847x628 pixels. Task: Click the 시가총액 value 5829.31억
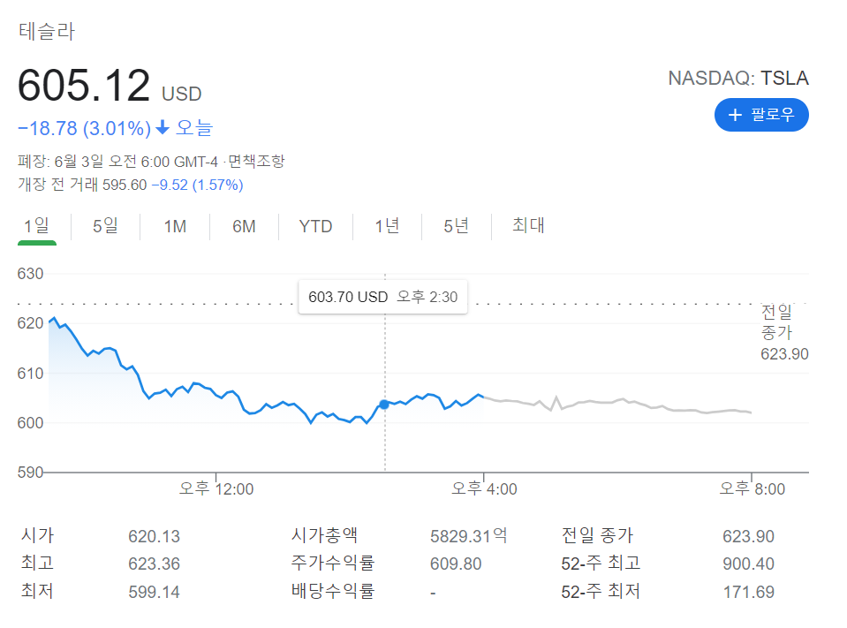click(x=468, y=535)
